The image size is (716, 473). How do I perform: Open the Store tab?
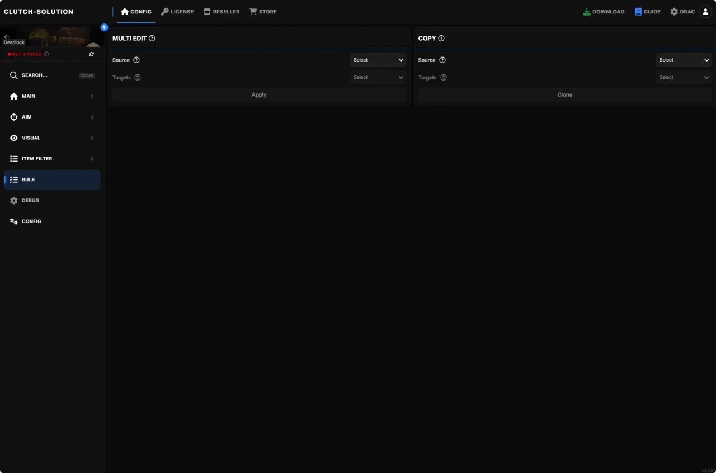pyautogui.click(x=263, y=12)
